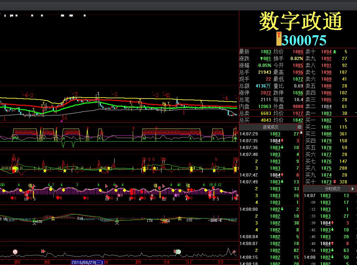Click the green double up-arrow beside 卖十 1894

click(335, 52)
